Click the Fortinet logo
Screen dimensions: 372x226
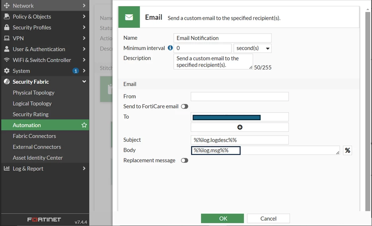coord(44,220)
